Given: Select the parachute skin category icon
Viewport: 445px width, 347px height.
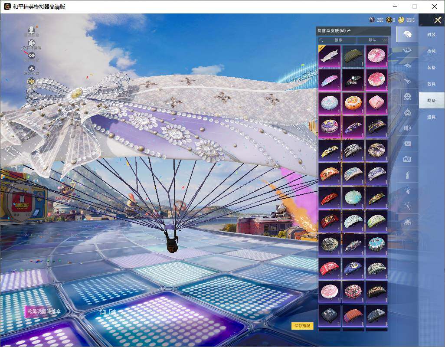Looking at the screenshot, I should pyautogui.click(x=407, y=35).
